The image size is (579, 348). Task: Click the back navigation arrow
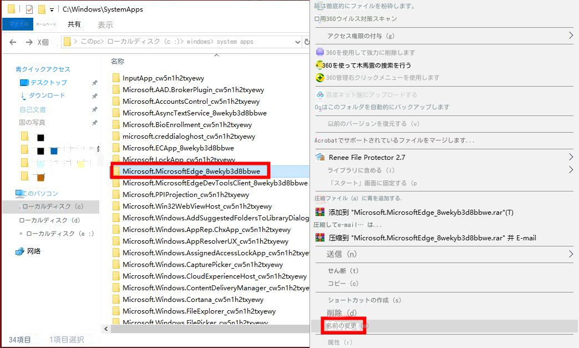click(12, 42)
